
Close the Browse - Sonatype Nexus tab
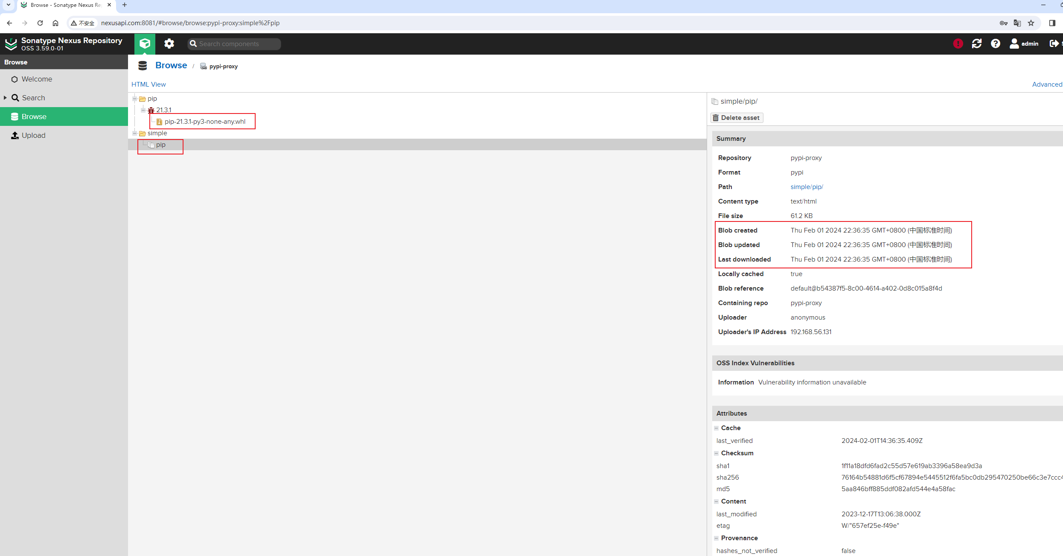pyautogui.click(x=109, y=5)
